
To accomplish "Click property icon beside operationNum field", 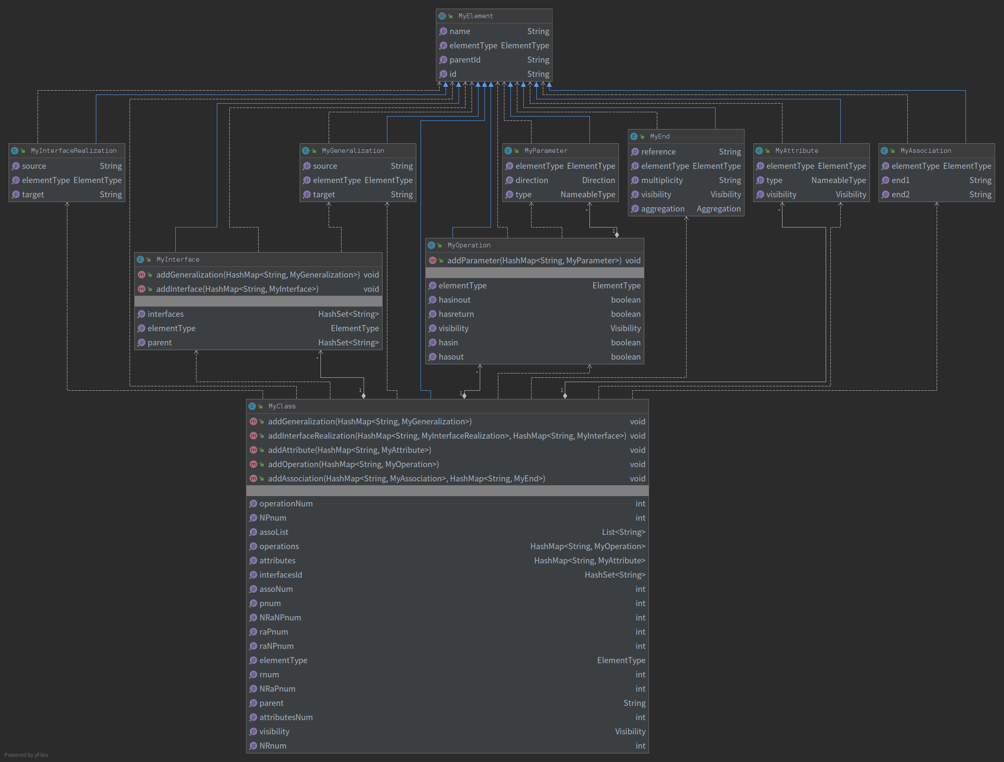I will tap(253, 503).
